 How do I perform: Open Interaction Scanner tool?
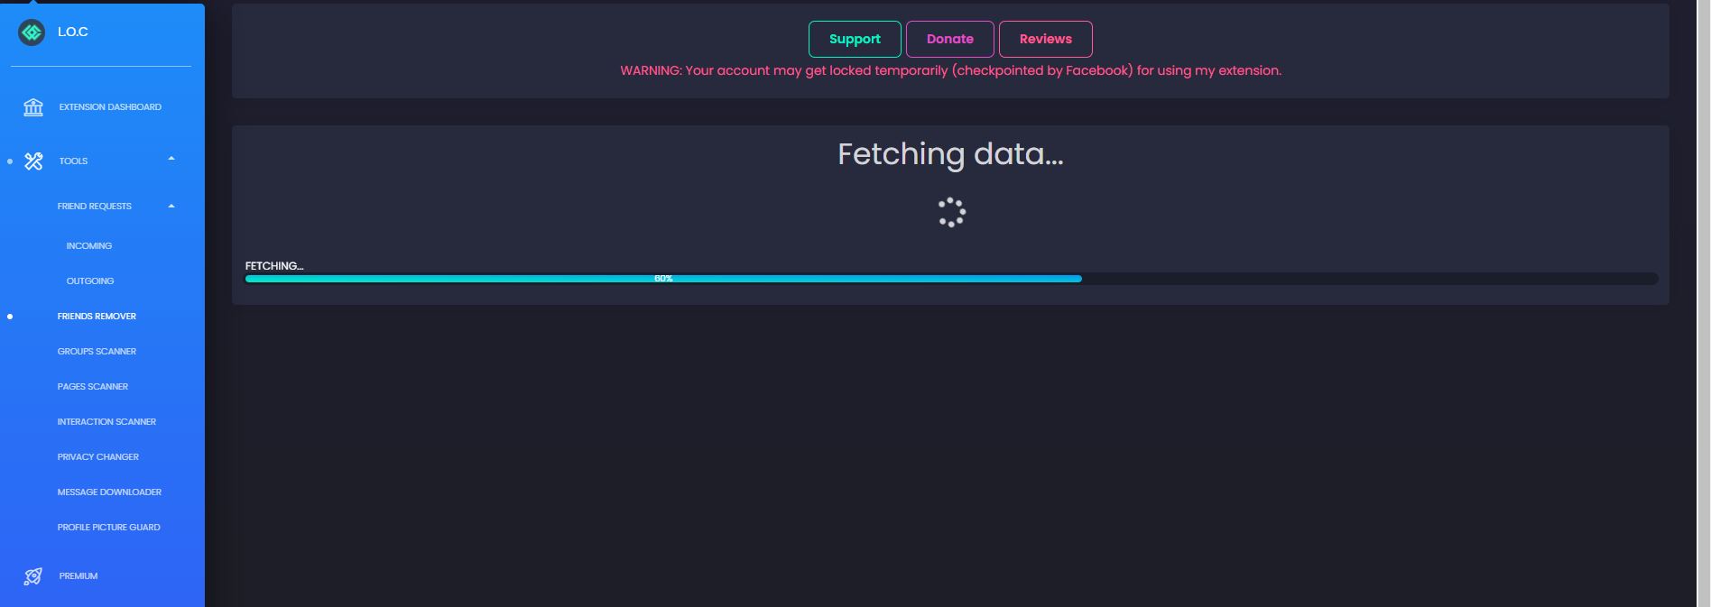[x=106, y=422]
